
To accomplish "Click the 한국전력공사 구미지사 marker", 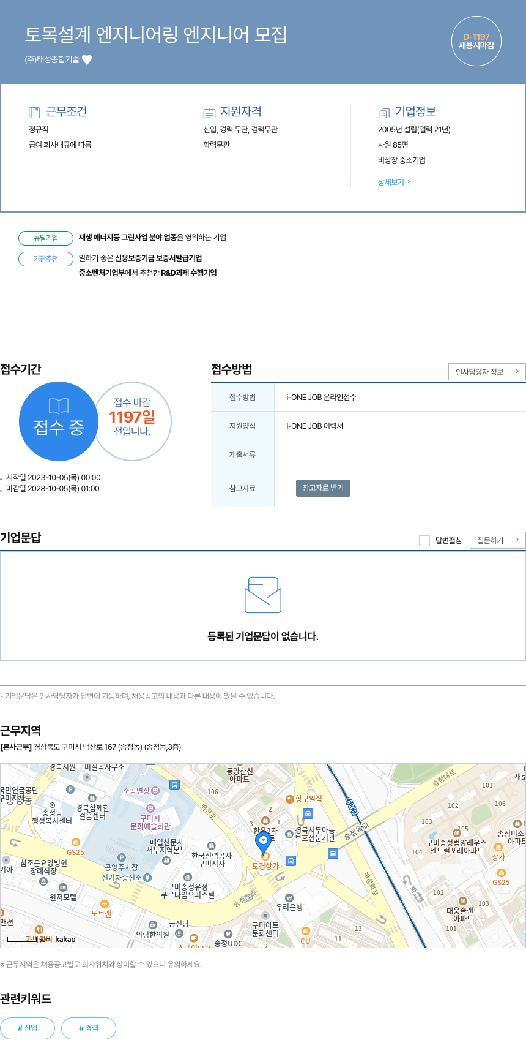I will pyautogui.click(x=212, y=846).
